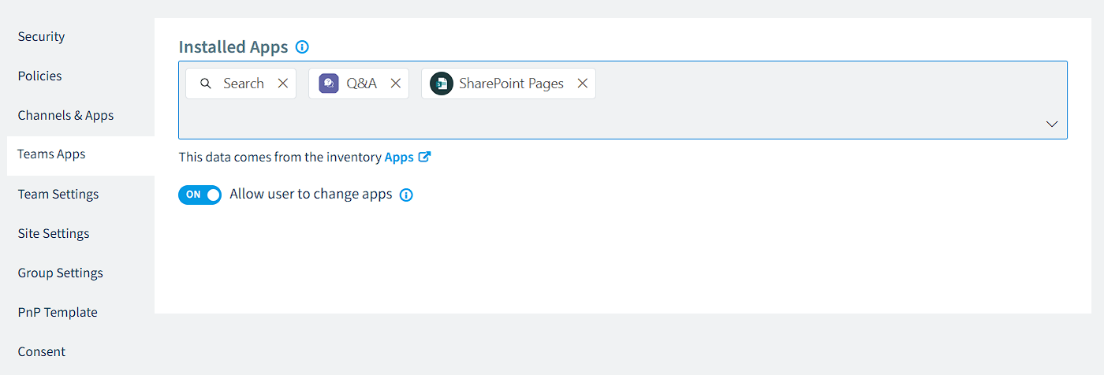Switch to the PnP Template section
Image resolution: width=1104 pixels, height=375 pixels.
(x=58, y=312)
